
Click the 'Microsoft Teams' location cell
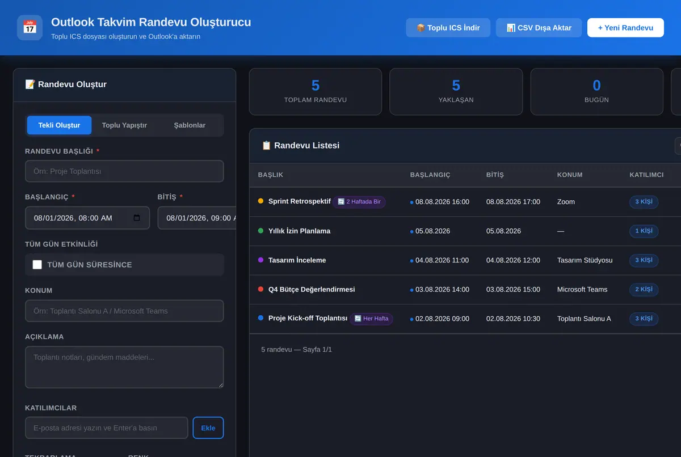[x=582, y=289]
